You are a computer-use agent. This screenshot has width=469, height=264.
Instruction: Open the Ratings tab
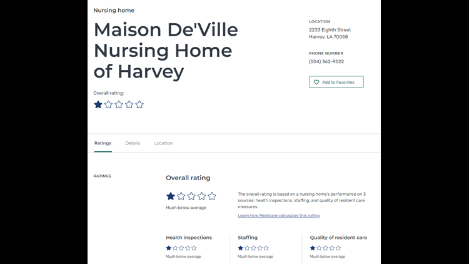click(103, 143)
